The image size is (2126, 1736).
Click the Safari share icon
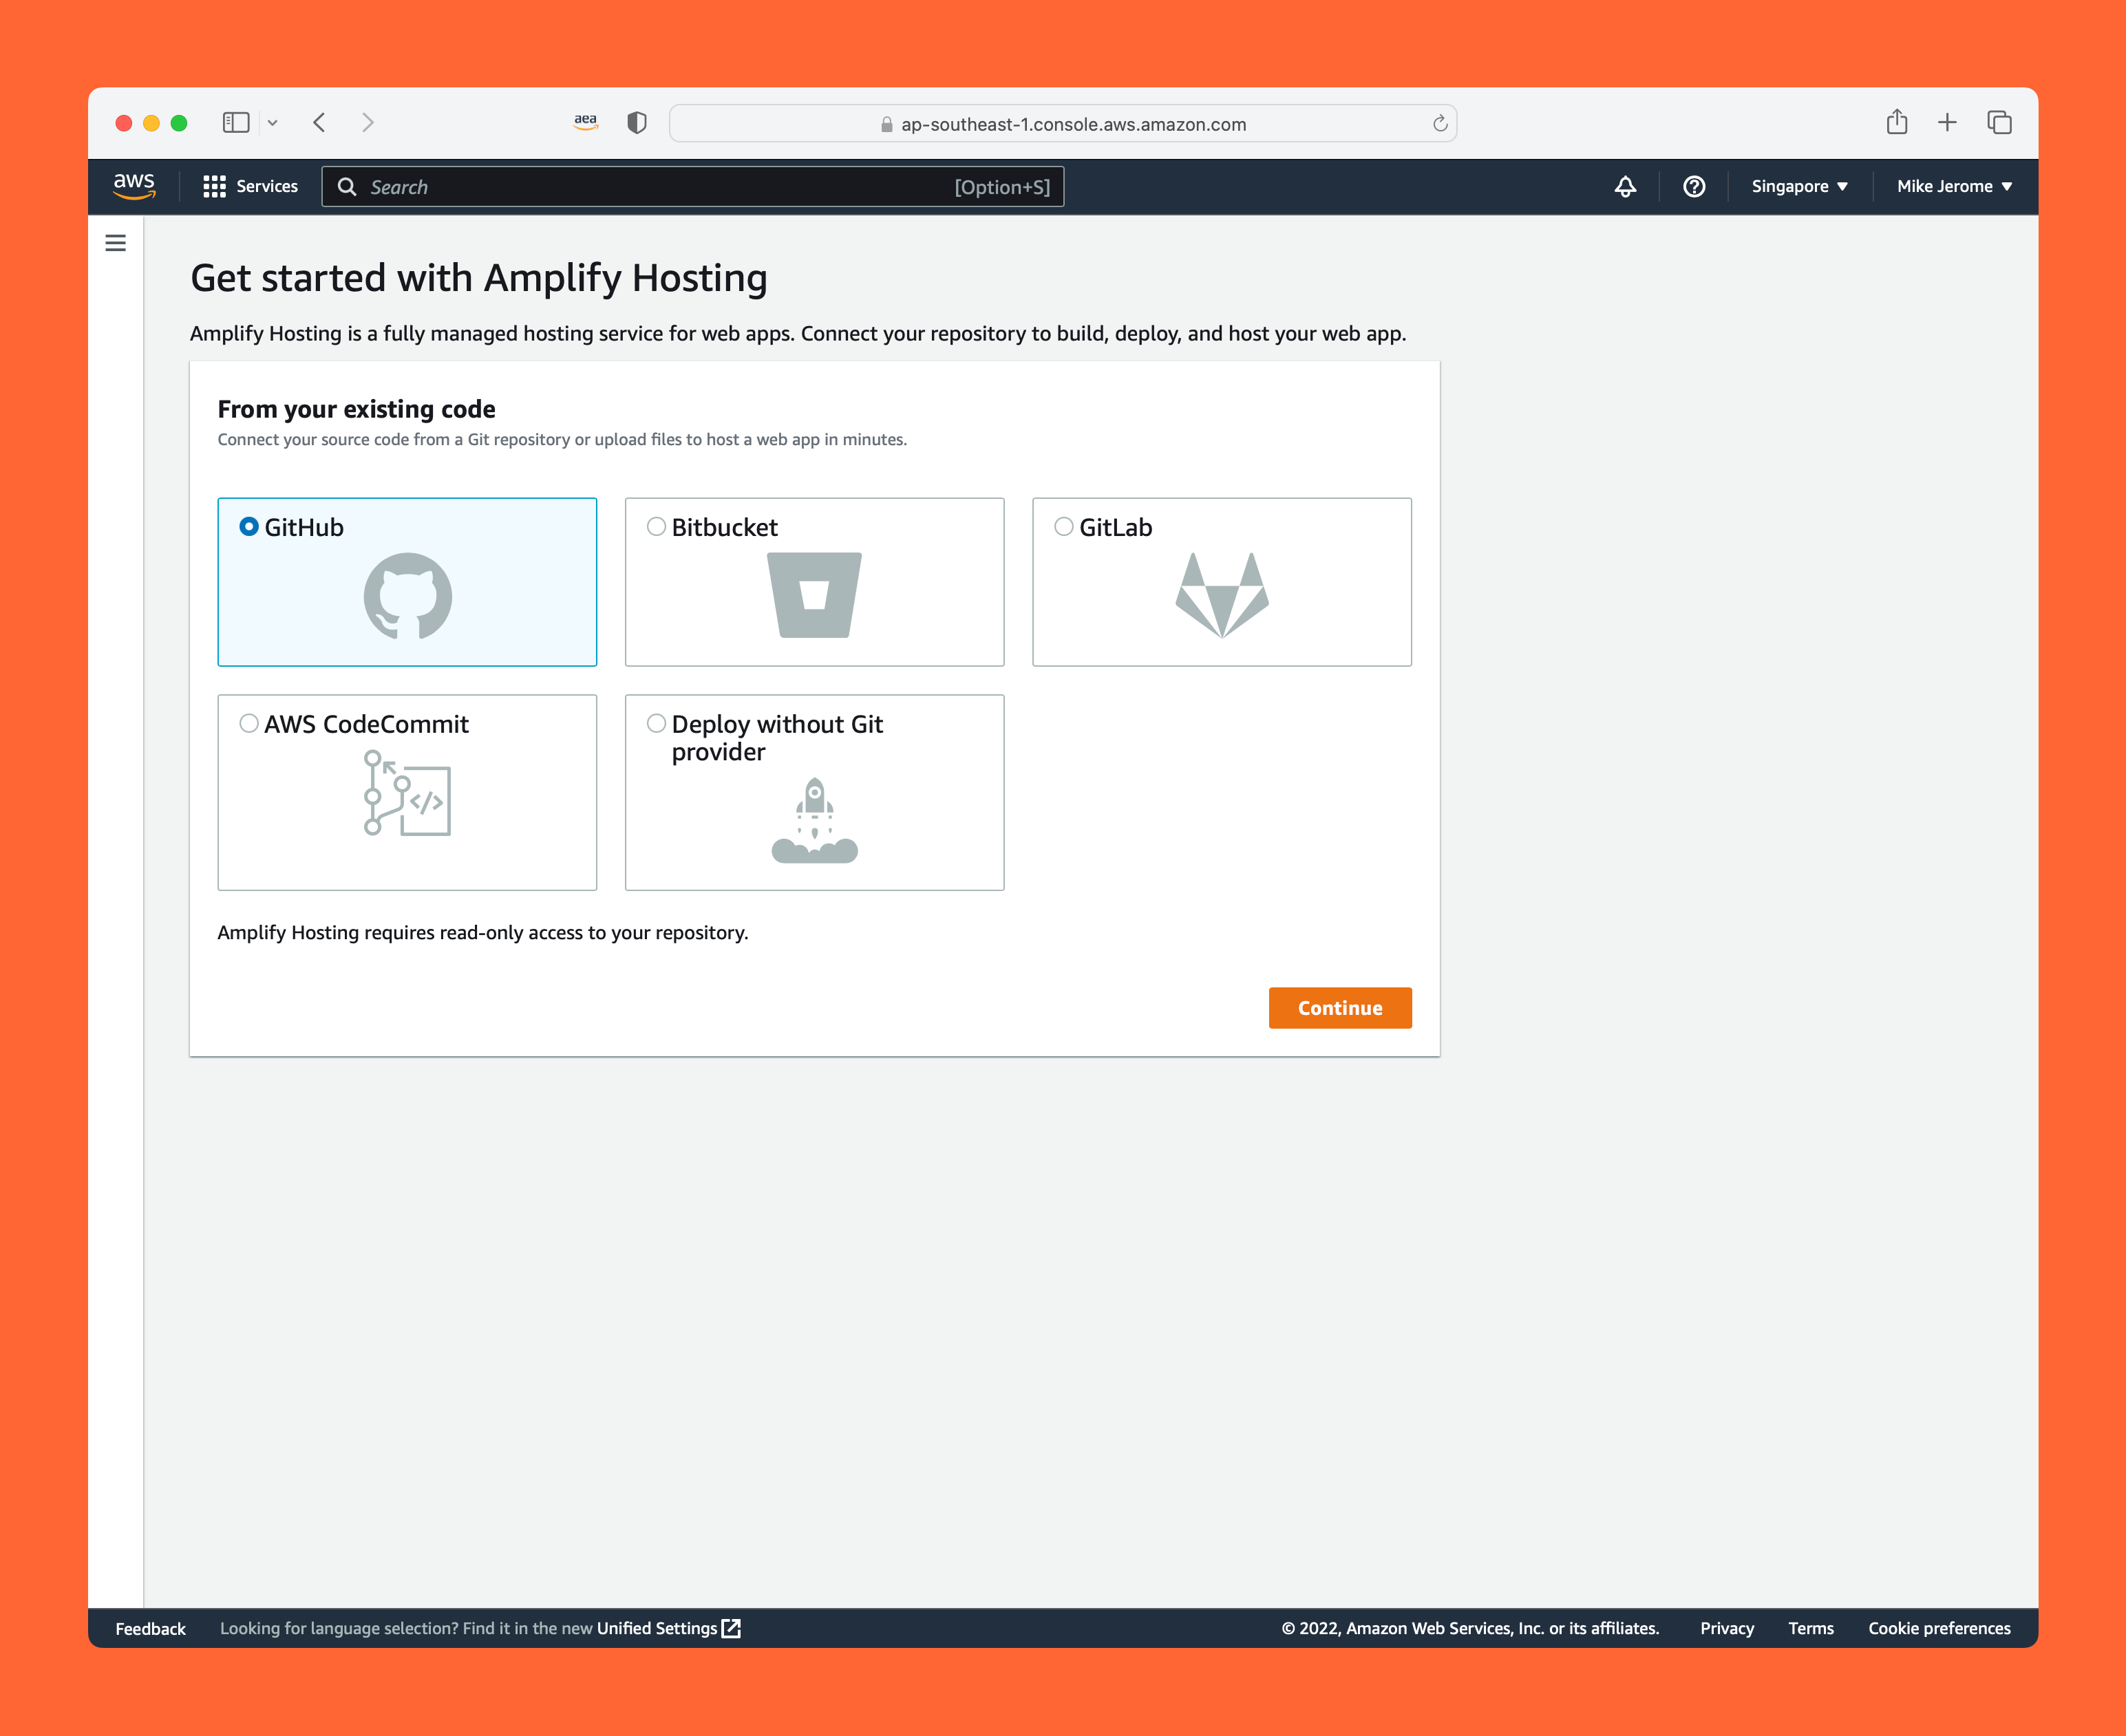point(1896,122)
